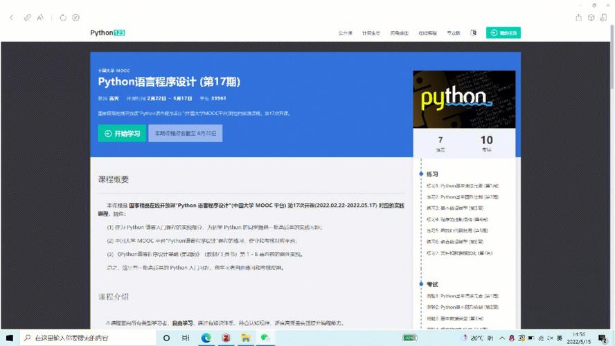
Task: Click the share icon at top right
Action: (x=578, y=17)
